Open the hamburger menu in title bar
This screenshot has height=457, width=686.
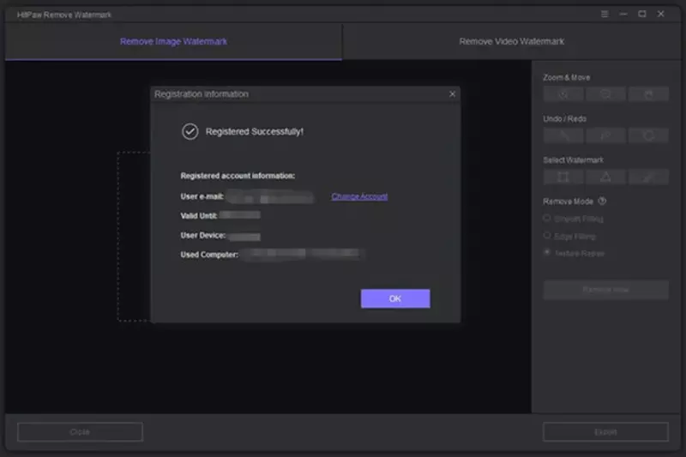point(605,14)
